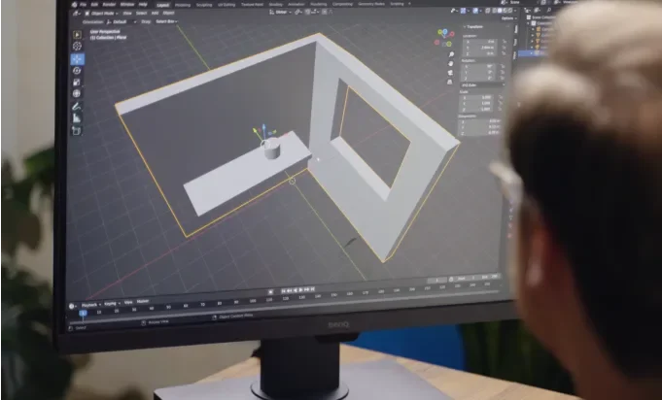The height and width of the screenshot is (400, 662).
Task: Toggle preview range clock in timeline
Action: pyautogui.click(x=450, y=279)
